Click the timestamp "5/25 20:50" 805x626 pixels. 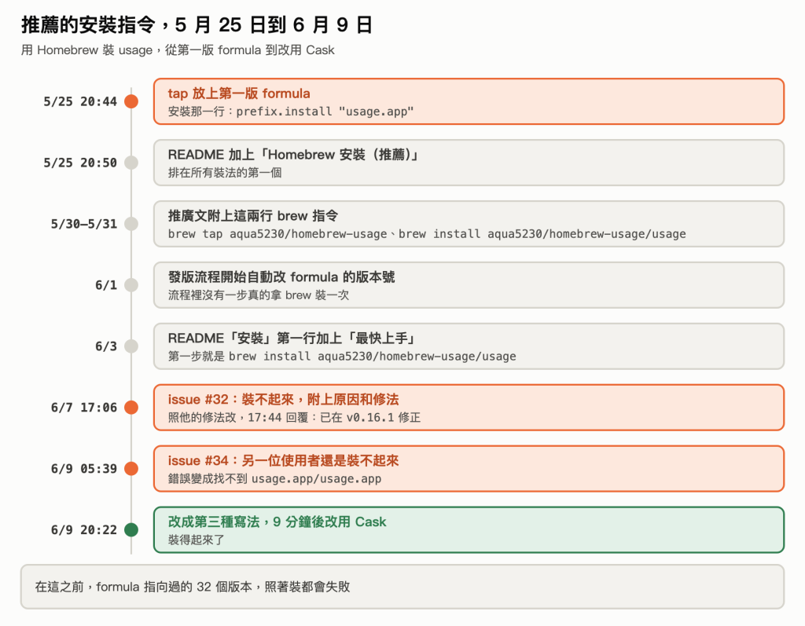pyautogui.click(x=80, y=163)
